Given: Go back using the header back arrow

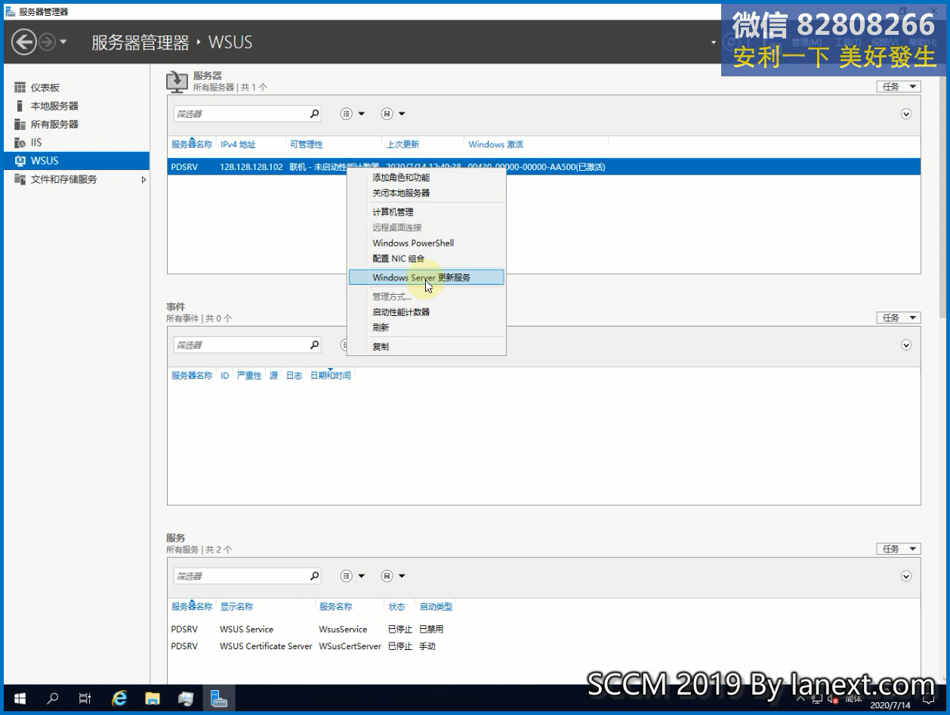Looking at the screenshot, I should (x=24, y=42).
